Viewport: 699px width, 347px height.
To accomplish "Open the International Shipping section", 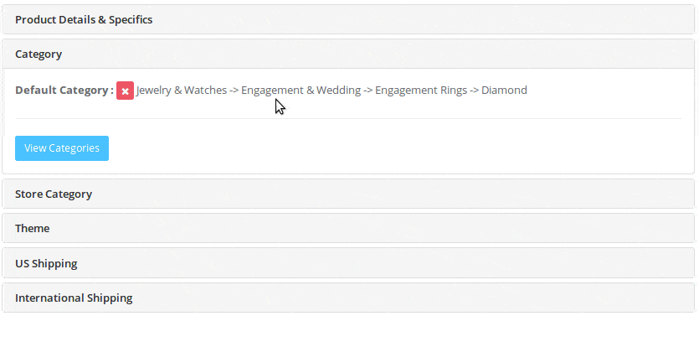I will coord(74,298).
